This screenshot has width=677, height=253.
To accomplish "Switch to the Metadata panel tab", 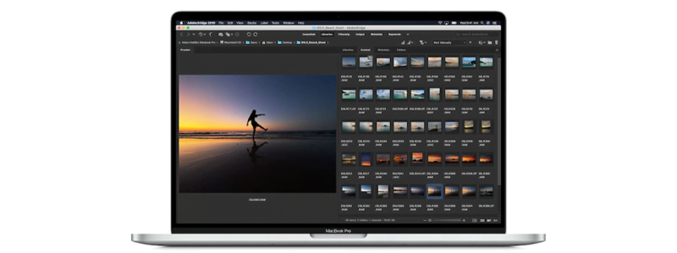I will point(383,50).
